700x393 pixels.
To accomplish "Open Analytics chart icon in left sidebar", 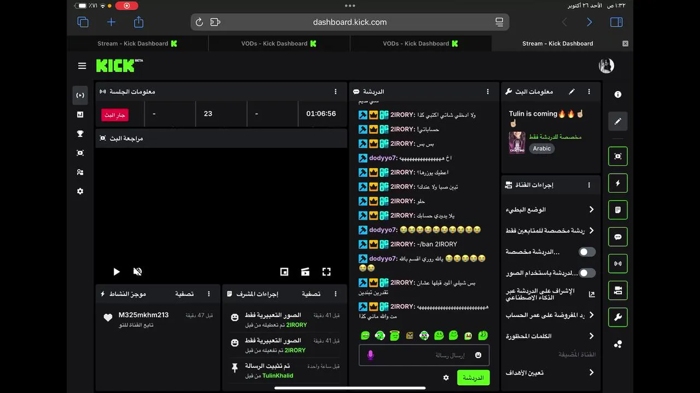I will (80, 115).
